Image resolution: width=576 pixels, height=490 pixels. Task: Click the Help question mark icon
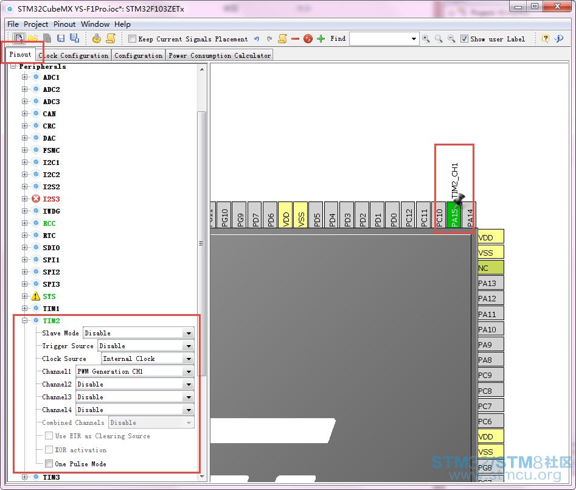click(546, 38)
